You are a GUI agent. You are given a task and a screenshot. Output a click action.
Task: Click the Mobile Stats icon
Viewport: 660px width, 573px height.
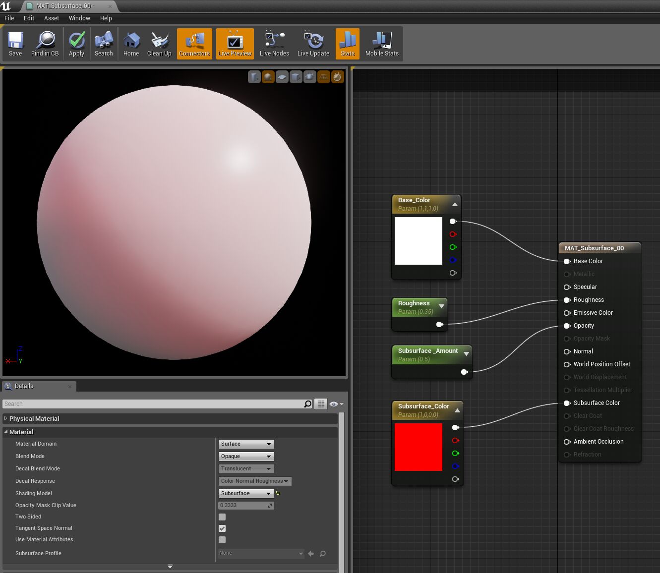click(x=382, y=44)
